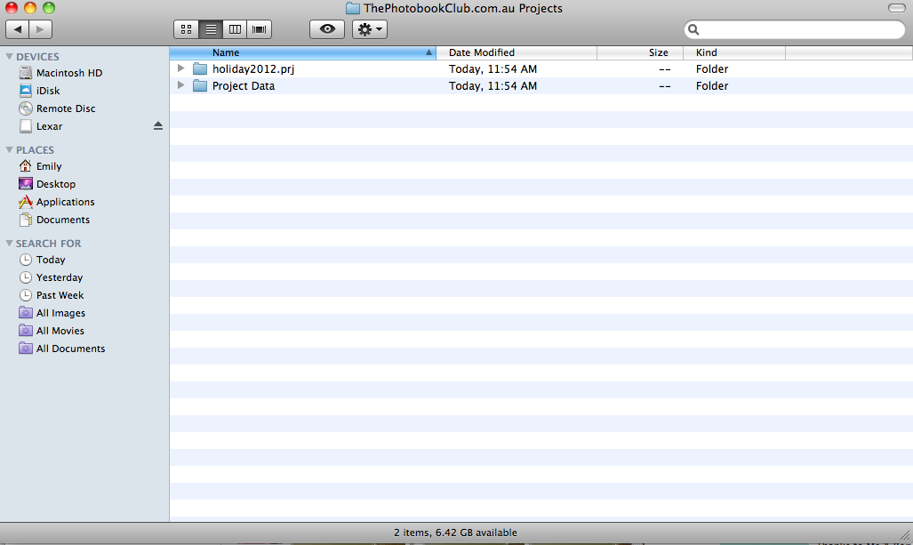This screenshot has width=913, height=545.
Task: Toggle the toolbar with the pill button
Action: click(x=897, y=8)
